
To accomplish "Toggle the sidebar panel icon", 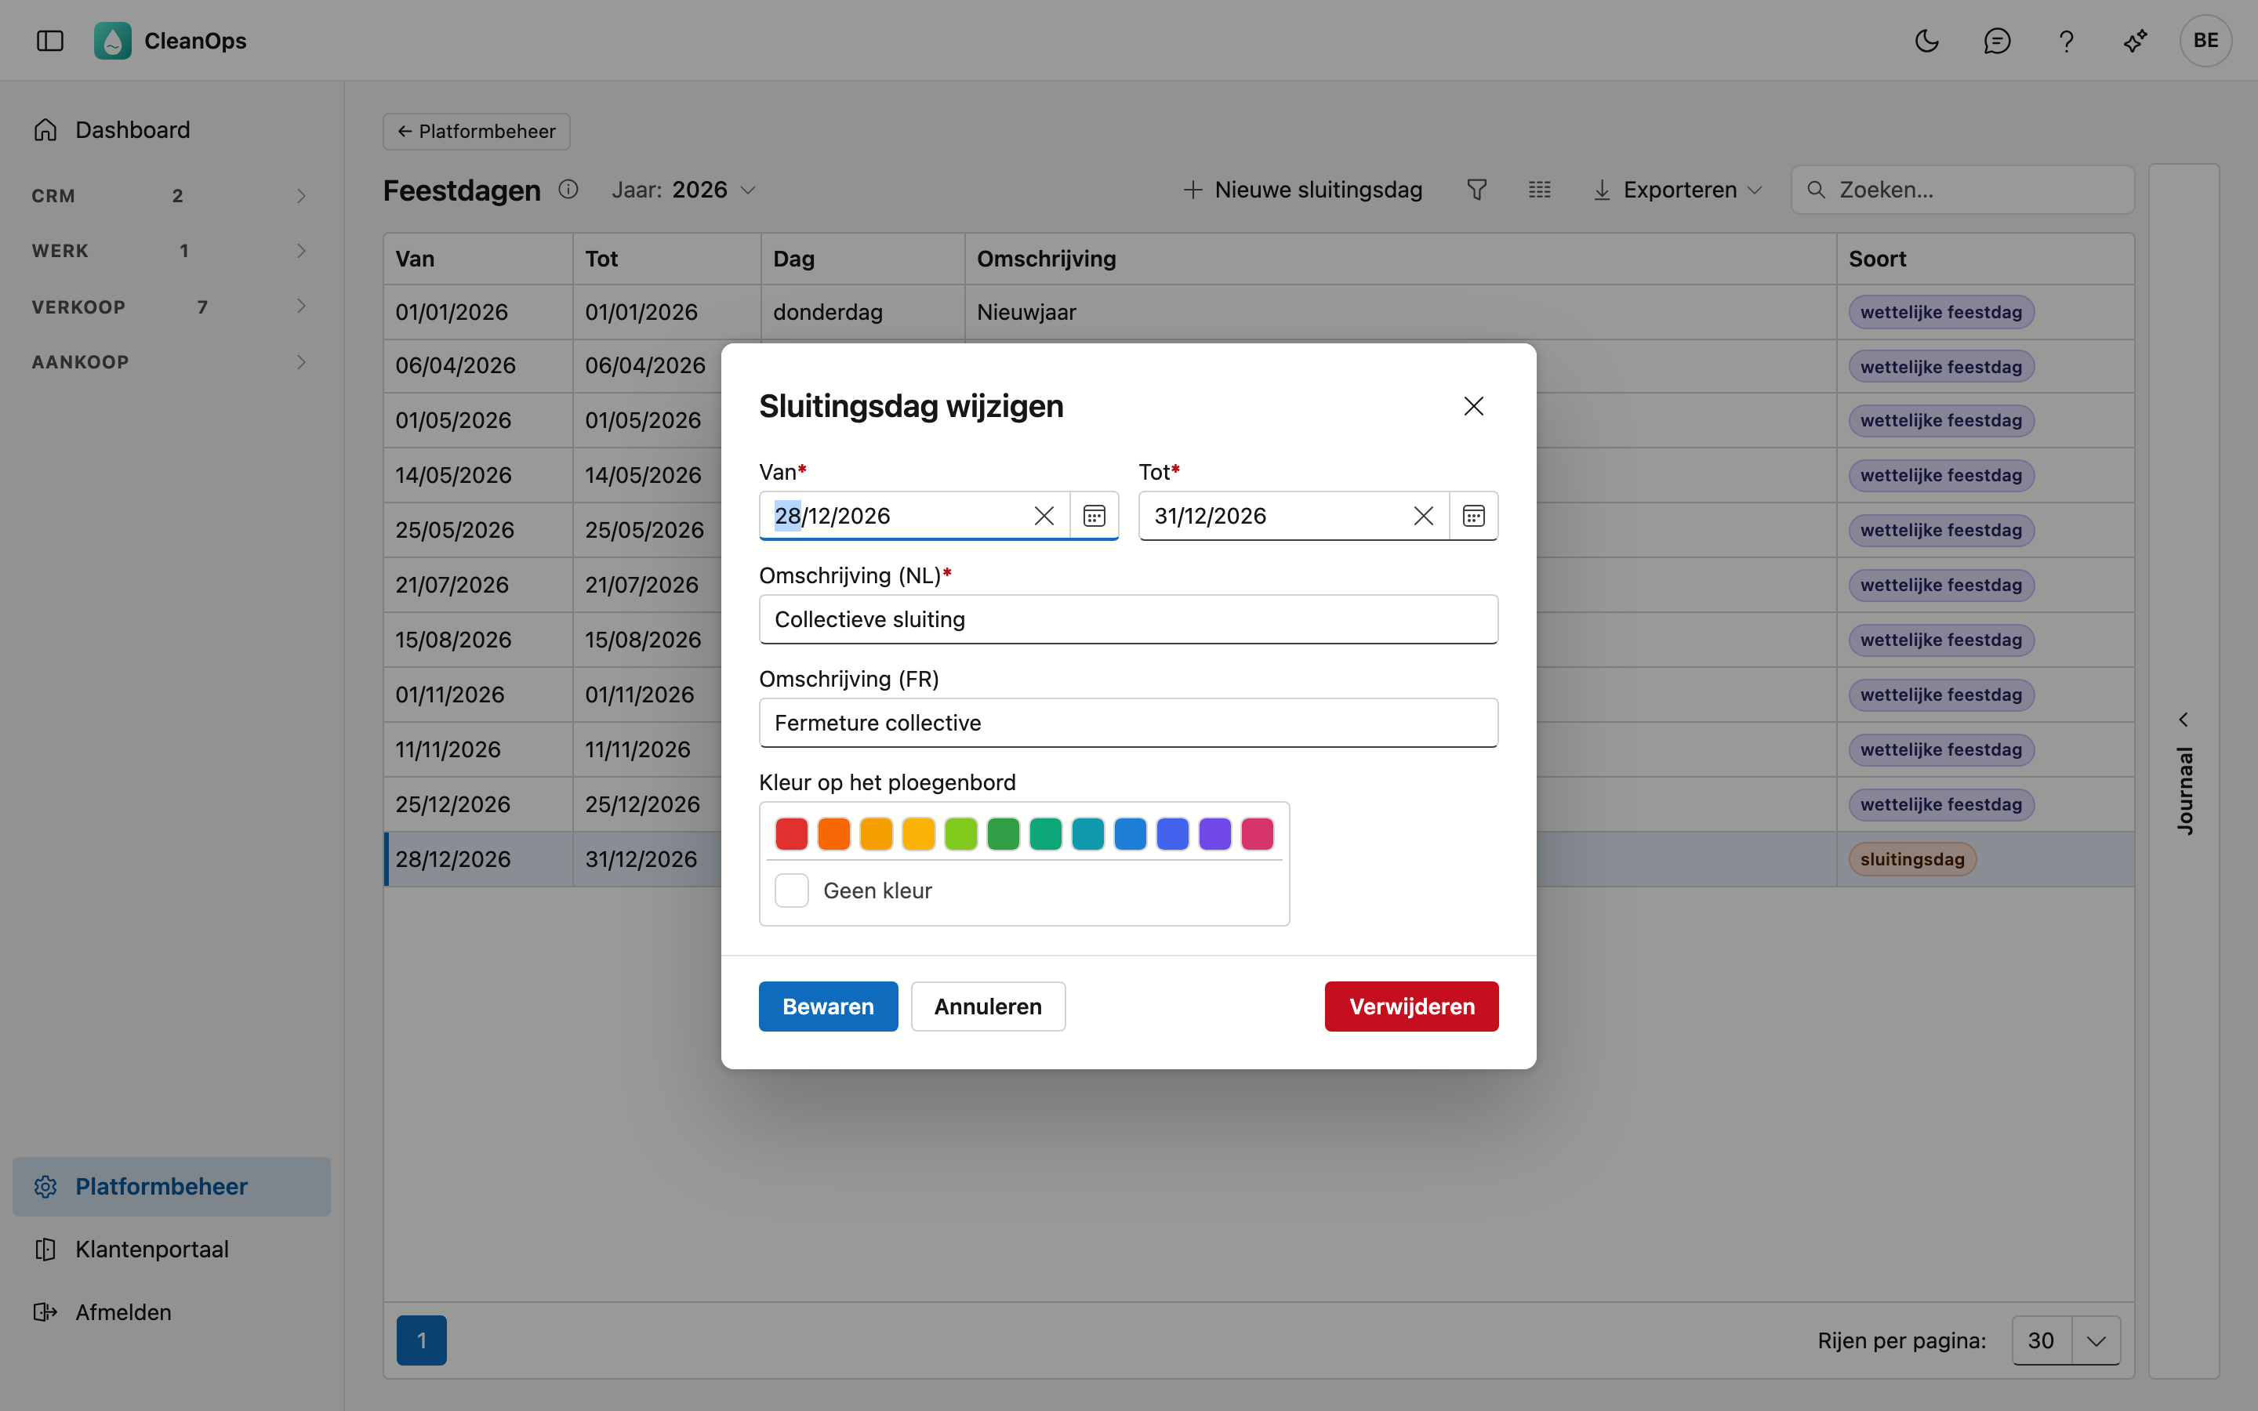I will [50, 41].
